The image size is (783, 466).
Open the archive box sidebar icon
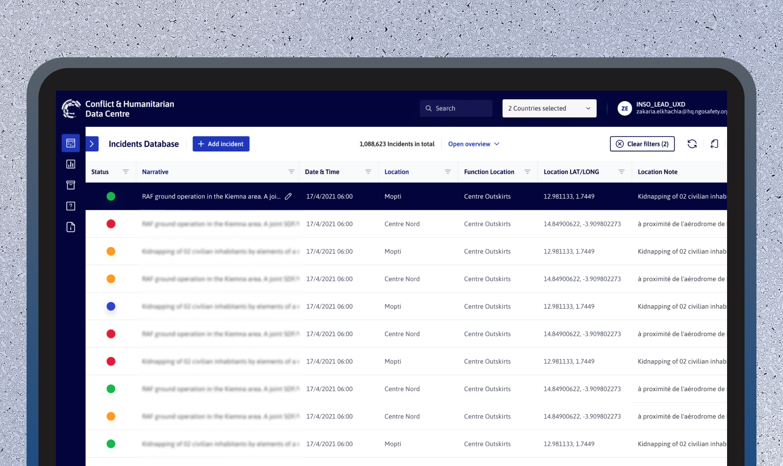71,185
